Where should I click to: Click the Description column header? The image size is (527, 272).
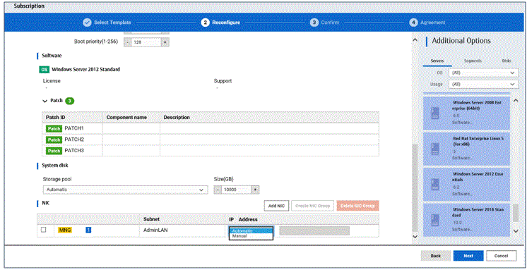click(177, 118)
